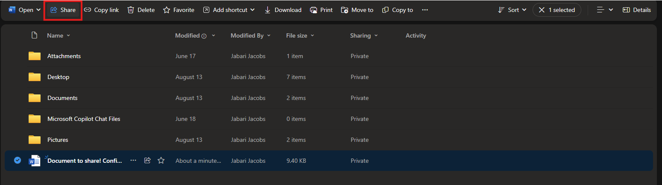Click the Share button in toolbar

coord(63,10)
